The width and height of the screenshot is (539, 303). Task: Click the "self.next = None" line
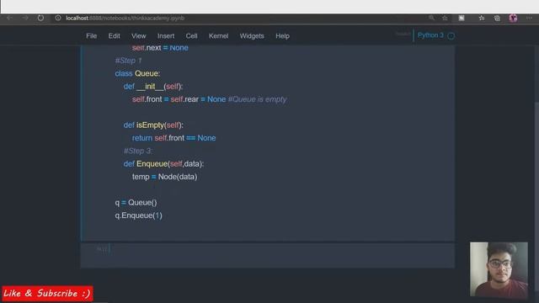click(160, 48)
